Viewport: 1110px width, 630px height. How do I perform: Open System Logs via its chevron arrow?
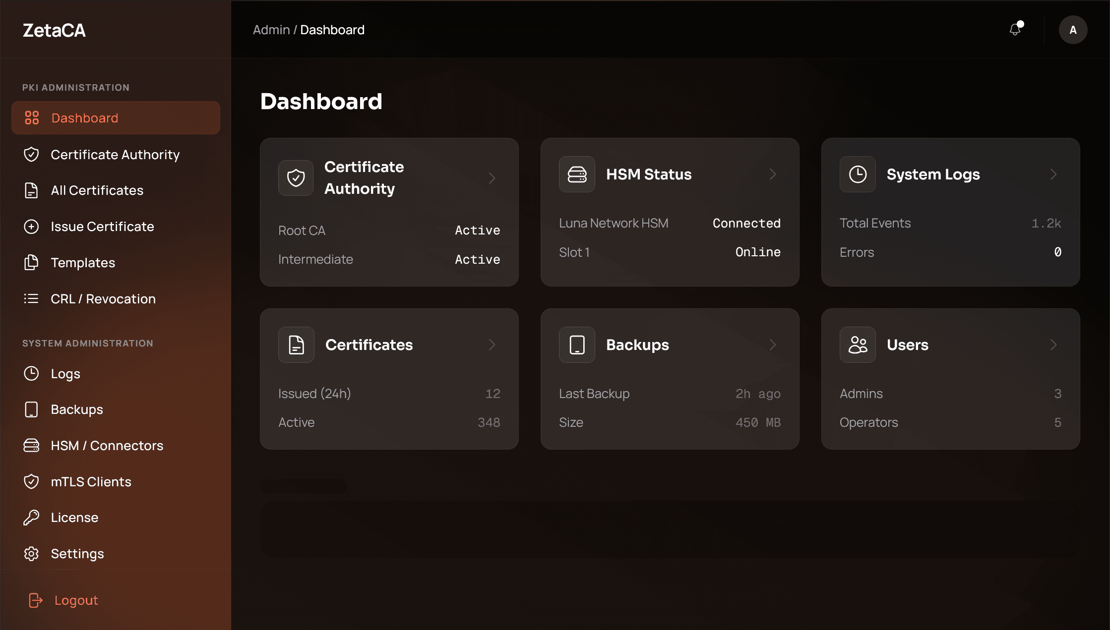1053,174
